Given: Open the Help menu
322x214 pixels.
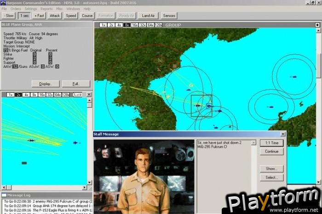Looking at the screenshot, I should (87, 9).
